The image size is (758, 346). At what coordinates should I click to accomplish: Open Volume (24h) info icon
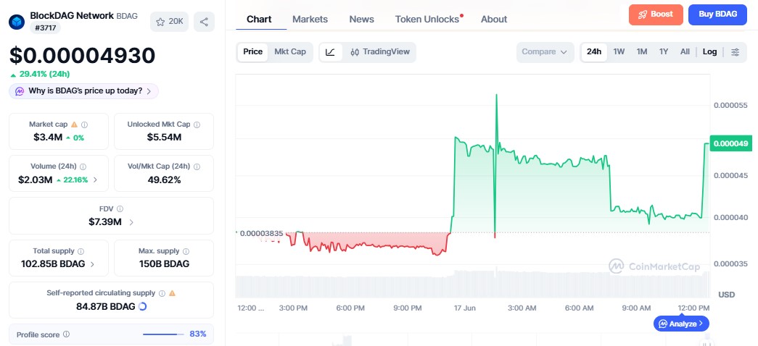click(x=83, y=166)
